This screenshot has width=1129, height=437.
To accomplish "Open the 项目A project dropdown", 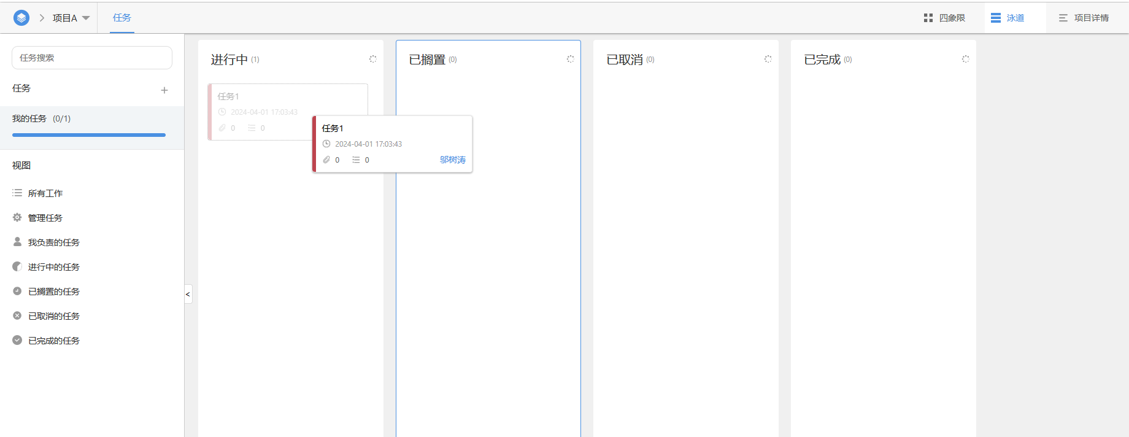I will 71,18.
